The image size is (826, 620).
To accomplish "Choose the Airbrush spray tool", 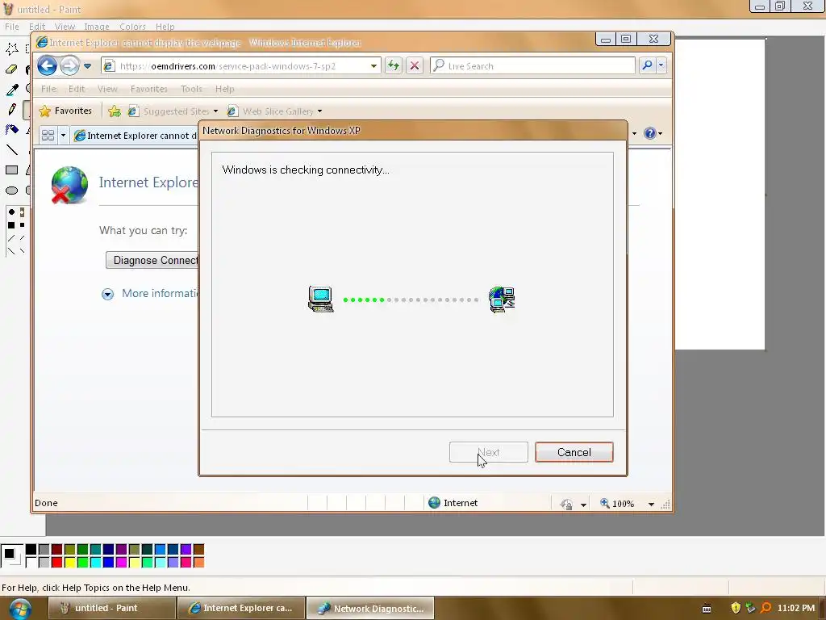I will click(11, 130).
